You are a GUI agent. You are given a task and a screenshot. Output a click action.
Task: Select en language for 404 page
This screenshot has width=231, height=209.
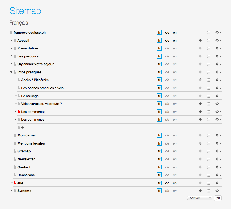(175, 183)
